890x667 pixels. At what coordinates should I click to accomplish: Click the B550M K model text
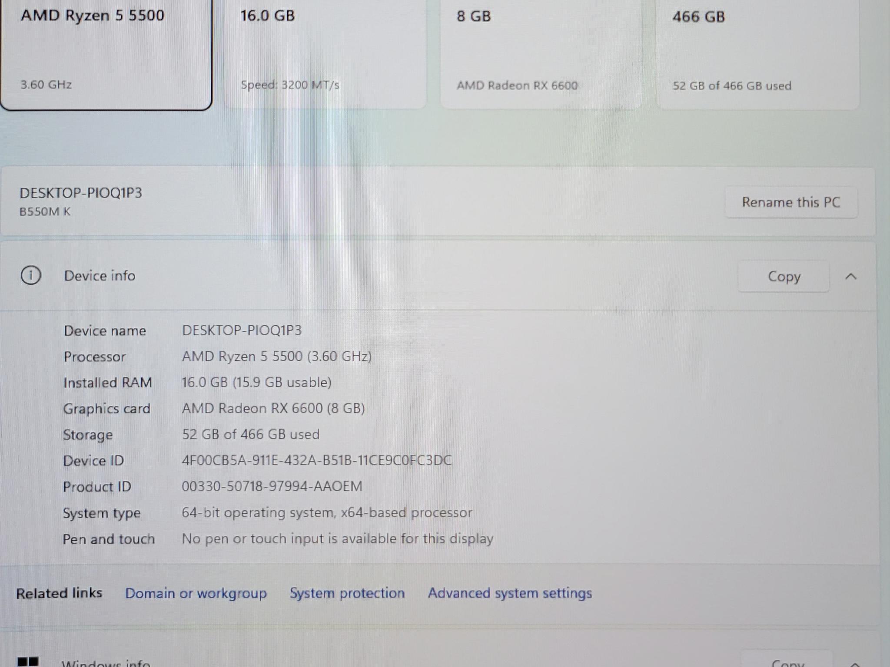(x=45, y=211)
